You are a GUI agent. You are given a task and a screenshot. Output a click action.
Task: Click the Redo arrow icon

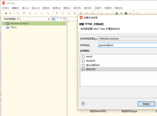coord(42,13)
